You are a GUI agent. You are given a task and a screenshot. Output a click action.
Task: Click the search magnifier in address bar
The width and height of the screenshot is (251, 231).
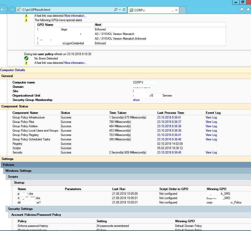click(116, 10)
